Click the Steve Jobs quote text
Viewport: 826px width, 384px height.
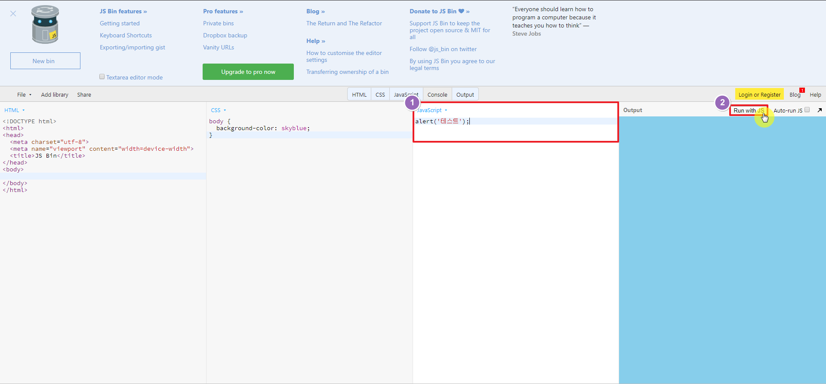click(x=554, y=21)
